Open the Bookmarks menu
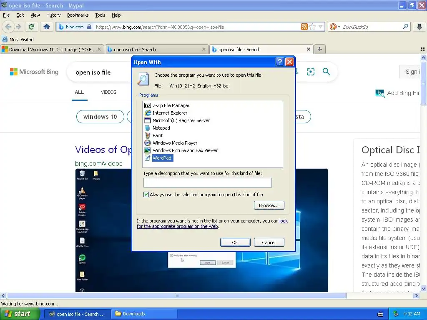This screenshot has height=320, width=427. tap(78, 15)
